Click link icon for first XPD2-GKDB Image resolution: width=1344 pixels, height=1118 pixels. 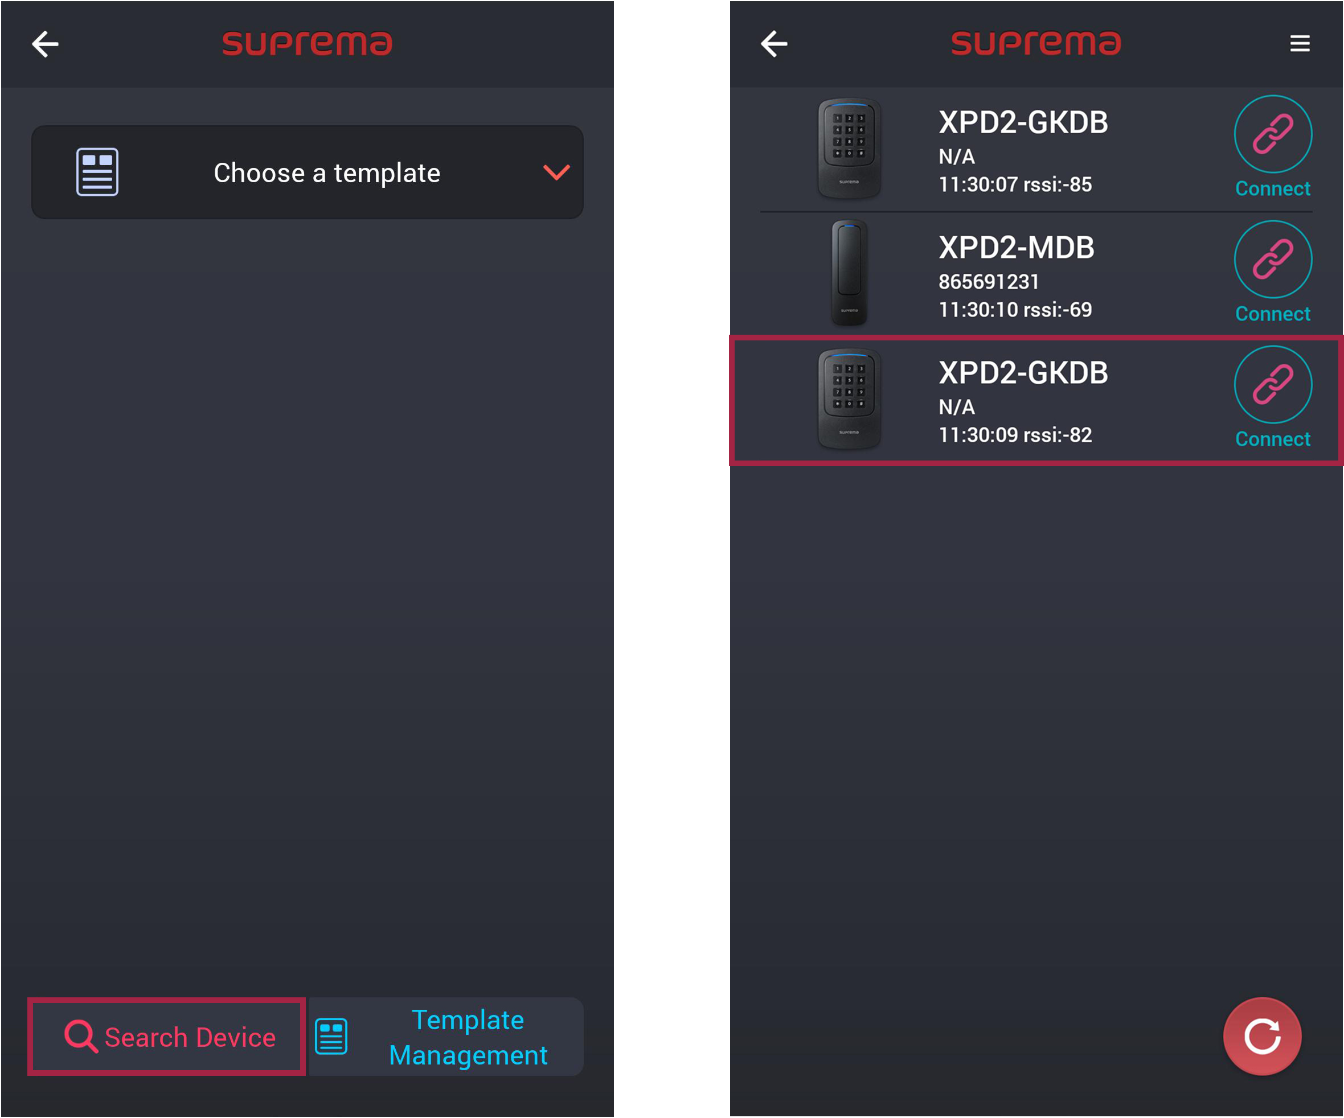pyautogui.click(x=1272, y=134)
